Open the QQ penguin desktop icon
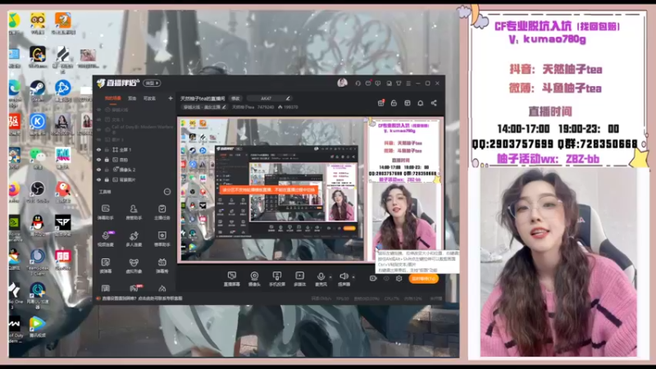Viewport: 656px width, 369px height. (x=37, y=225)
